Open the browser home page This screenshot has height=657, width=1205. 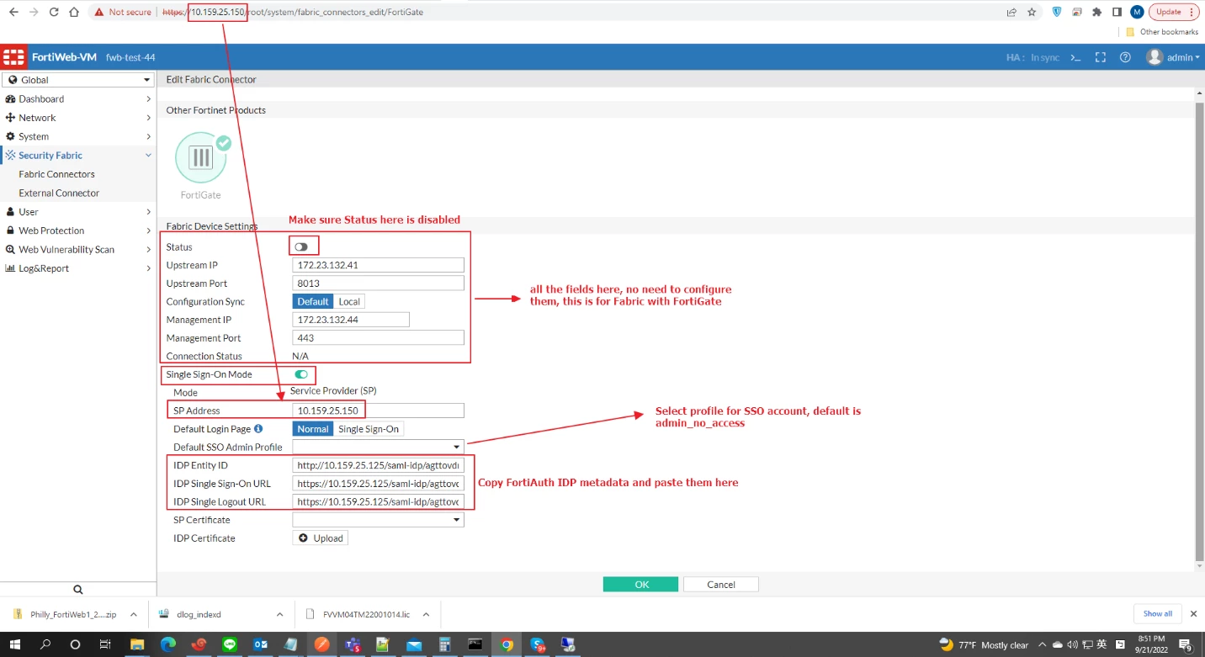click(x=74, y=12)
